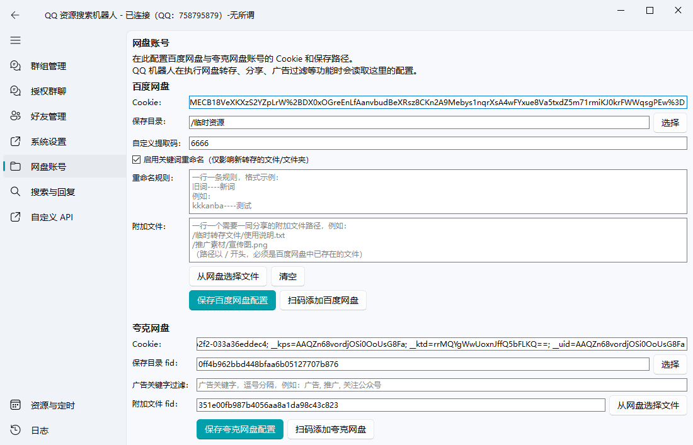Open 选择 next to 百度 保存目录
This screenshot has width=693, height=445.
point(670,122)
